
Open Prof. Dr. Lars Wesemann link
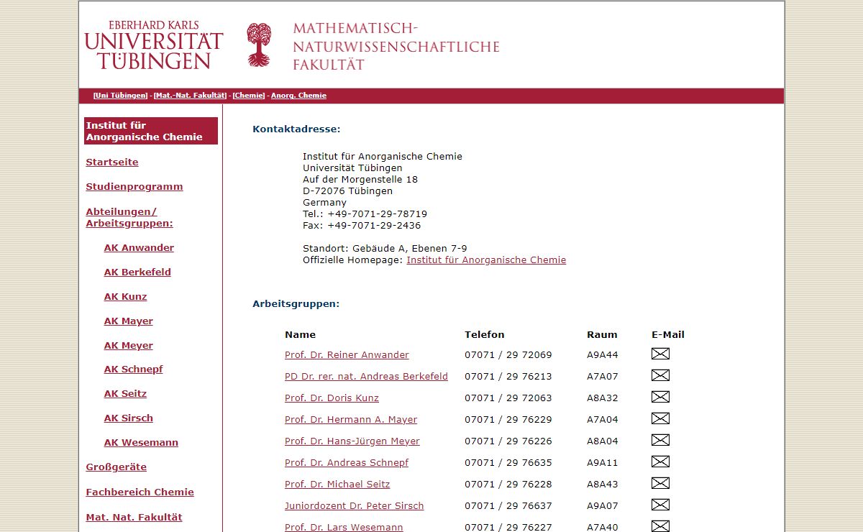[x=344, y=528]
